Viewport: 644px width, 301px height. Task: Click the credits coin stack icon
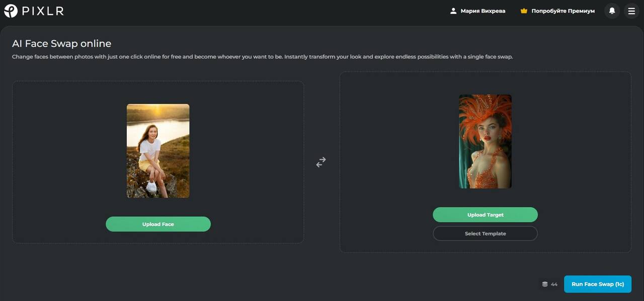click(x=545, y=284)
